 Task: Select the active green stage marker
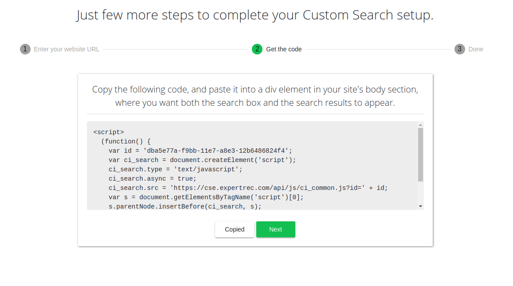click(257, 49)
